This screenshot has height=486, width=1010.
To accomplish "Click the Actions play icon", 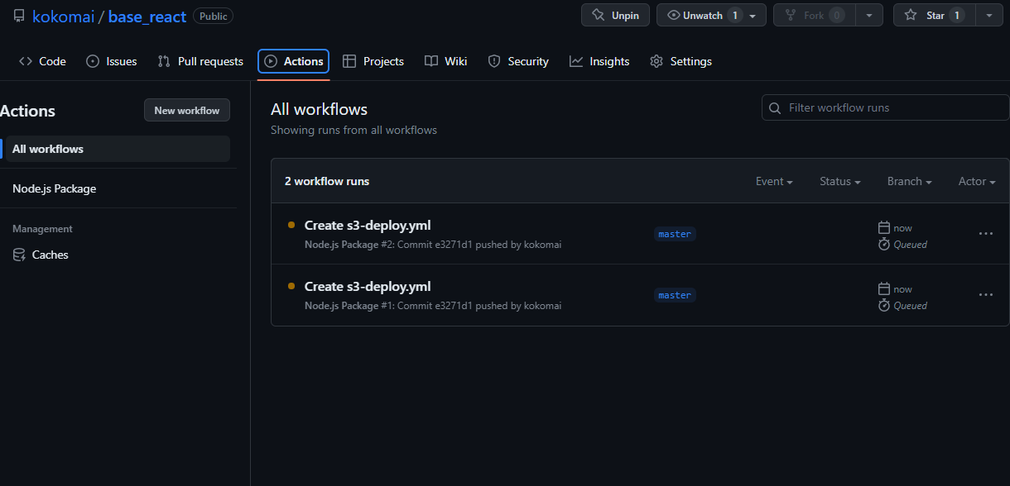I will [271, 61].
